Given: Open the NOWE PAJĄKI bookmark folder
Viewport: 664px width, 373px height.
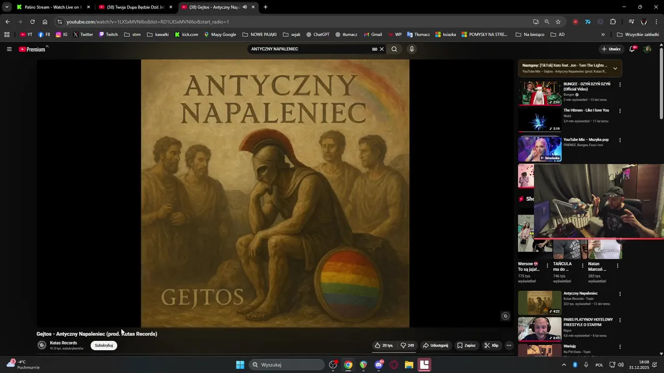Looking at the screenshot, I should click(259, 35).
